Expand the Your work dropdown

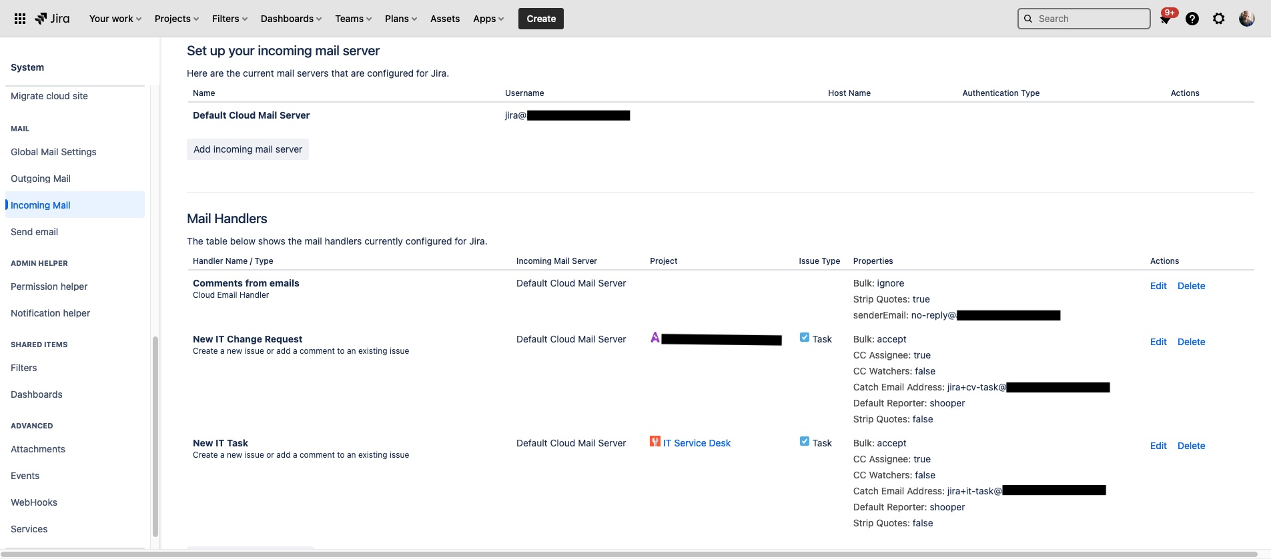(115, 19)
